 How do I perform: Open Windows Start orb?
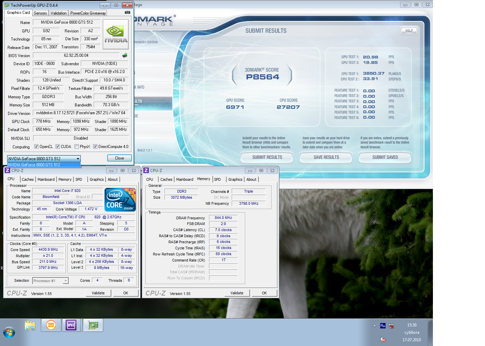9,332
